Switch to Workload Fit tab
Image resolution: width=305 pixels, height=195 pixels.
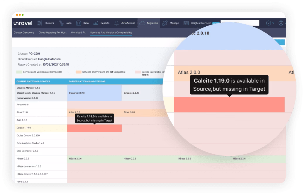(x=78, y=32)
